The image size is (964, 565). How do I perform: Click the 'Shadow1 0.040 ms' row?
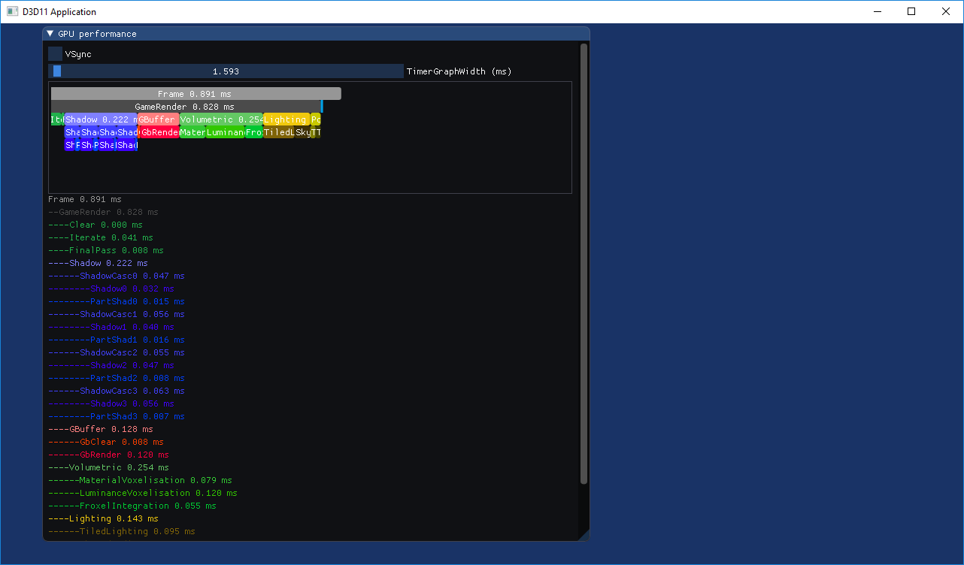pos(111,327)
